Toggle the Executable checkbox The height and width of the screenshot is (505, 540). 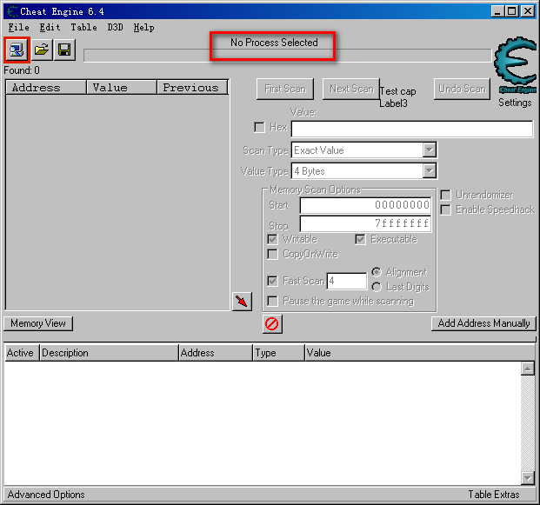click(360, 240)
